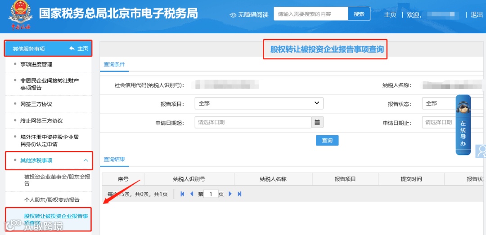Click the back arrow next to 主页 in sidebar
486x235 pixels.
pyautogui.click(x=72, y=49)
